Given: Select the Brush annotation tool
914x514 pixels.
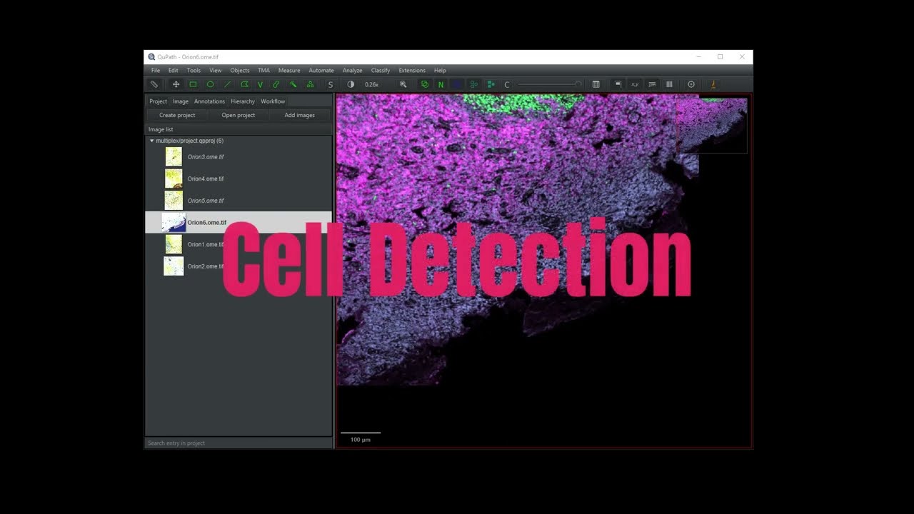Looking at the screenshot, I should point(276,84).
